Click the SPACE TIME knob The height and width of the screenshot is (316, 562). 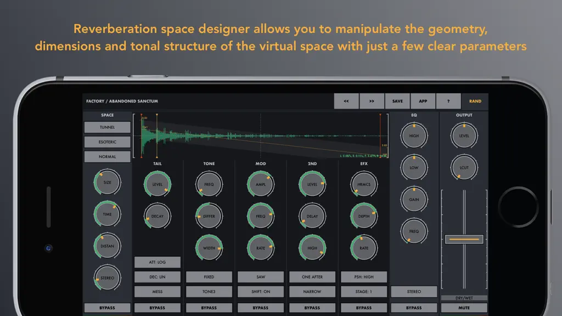(x=107, y=215)
